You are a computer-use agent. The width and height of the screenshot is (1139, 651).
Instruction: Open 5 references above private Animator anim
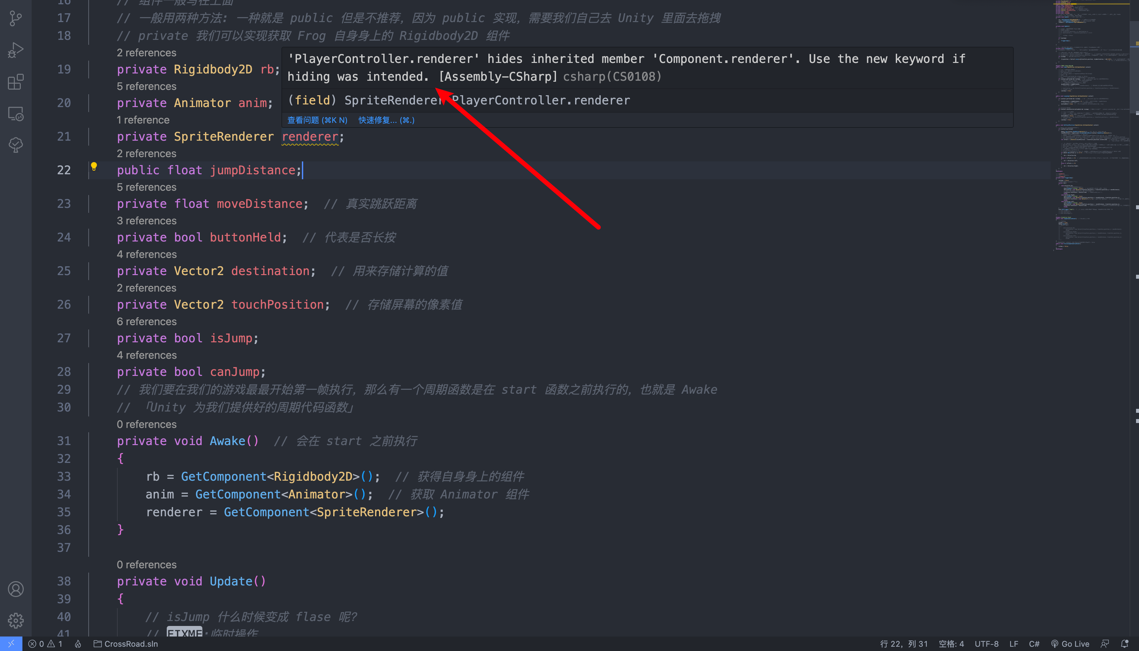(147, 86)
